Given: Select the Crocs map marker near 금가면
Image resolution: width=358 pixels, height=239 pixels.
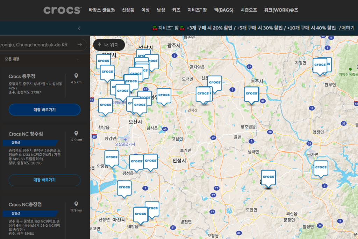Looking at the screenshot, I should pyautogui.click(x=321, y=168).
